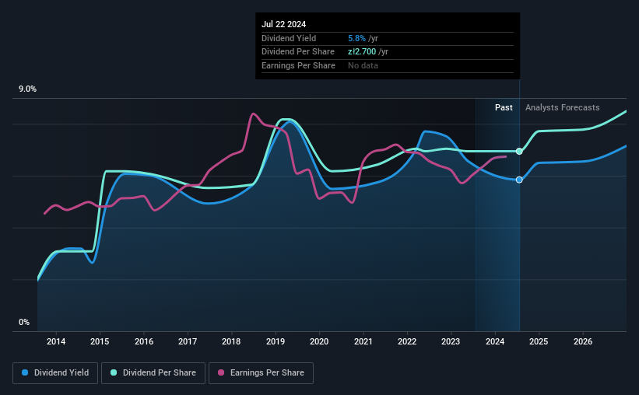The height and width of the screenshot is (395, 639).
Task: Click the 2023 x-axis label
Action: coord(451,341)
